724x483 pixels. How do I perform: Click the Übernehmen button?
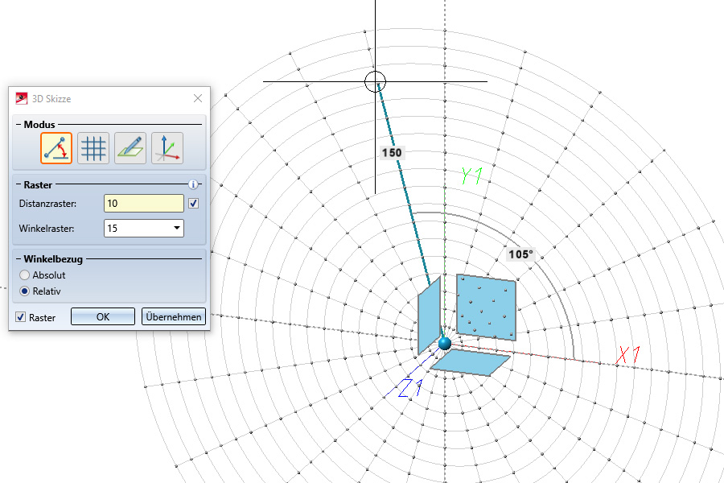[x=173, y=316]
